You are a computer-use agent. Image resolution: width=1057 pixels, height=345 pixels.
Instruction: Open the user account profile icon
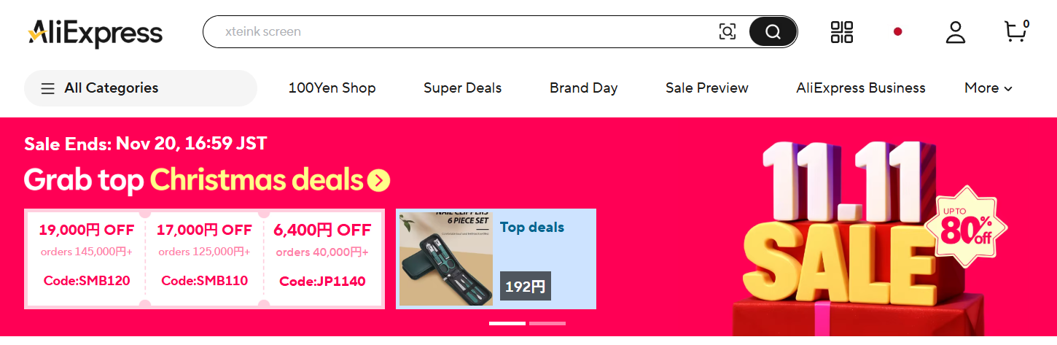(955, 32)
